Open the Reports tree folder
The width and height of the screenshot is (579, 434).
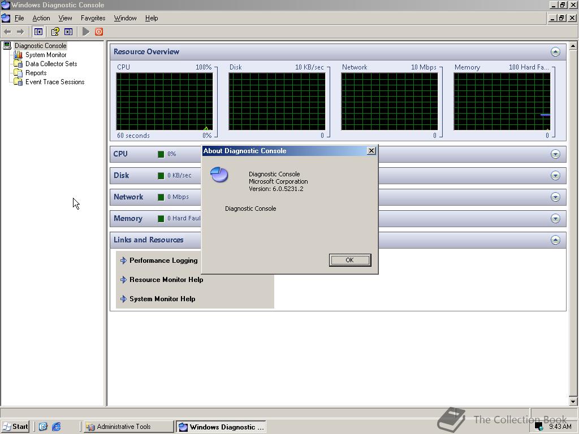tap(36, 73)
